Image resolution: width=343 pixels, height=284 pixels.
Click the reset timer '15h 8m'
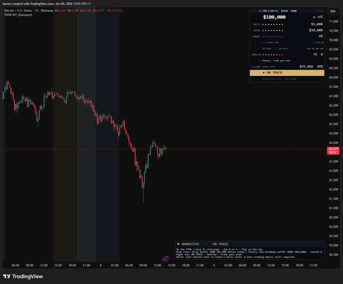(x=319, y=43)
